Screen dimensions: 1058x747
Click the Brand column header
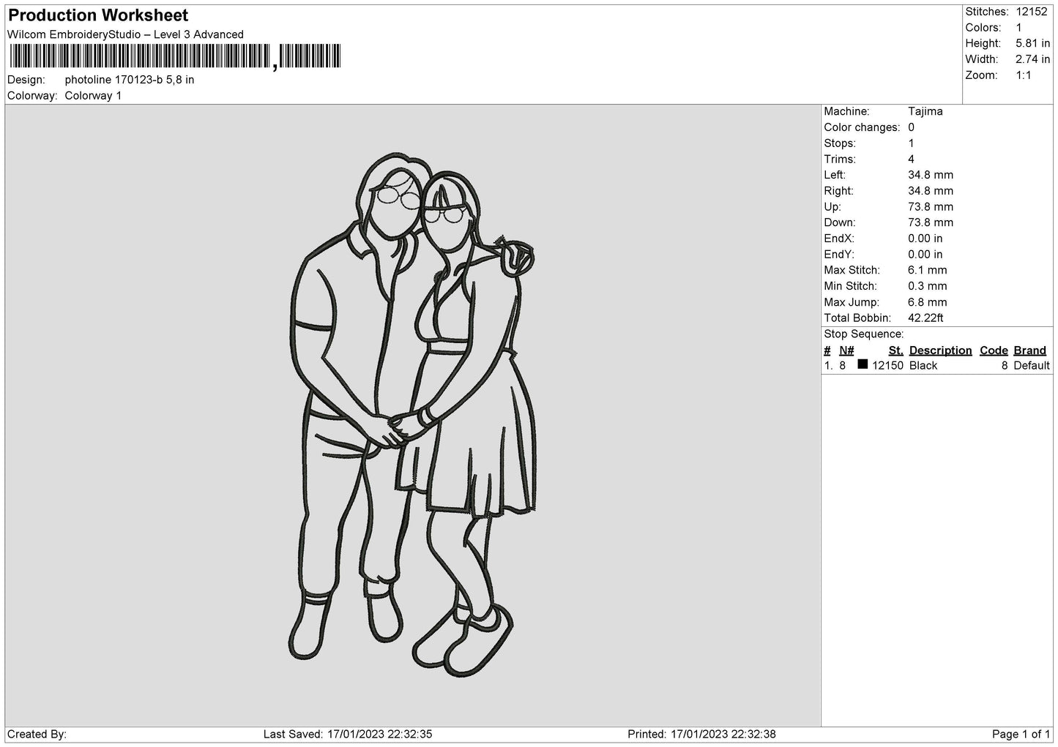[x=1029, y=350]
